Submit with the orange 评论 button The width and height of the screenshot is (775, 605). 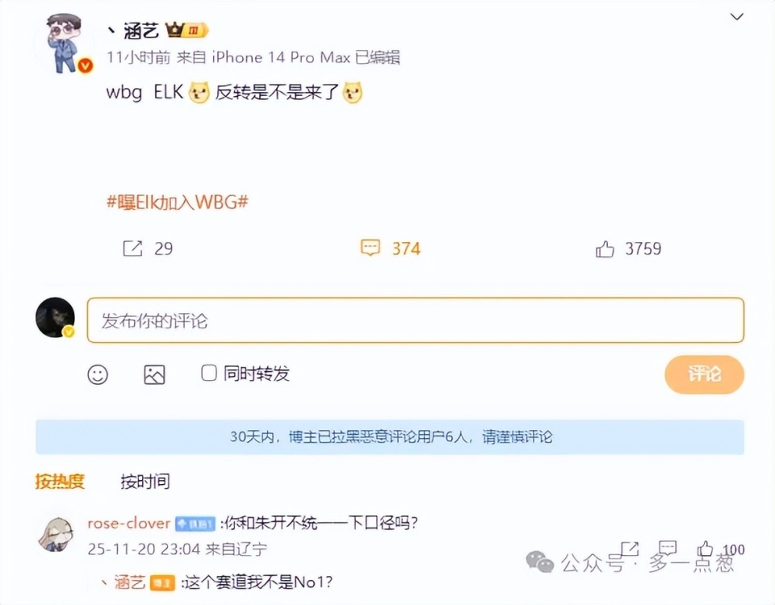point(704,374)
